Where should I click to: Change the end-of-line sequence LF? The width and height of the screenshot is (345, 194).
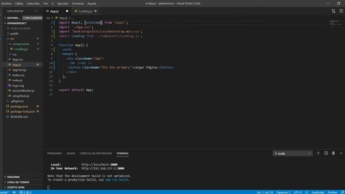[x=307, y=192]
